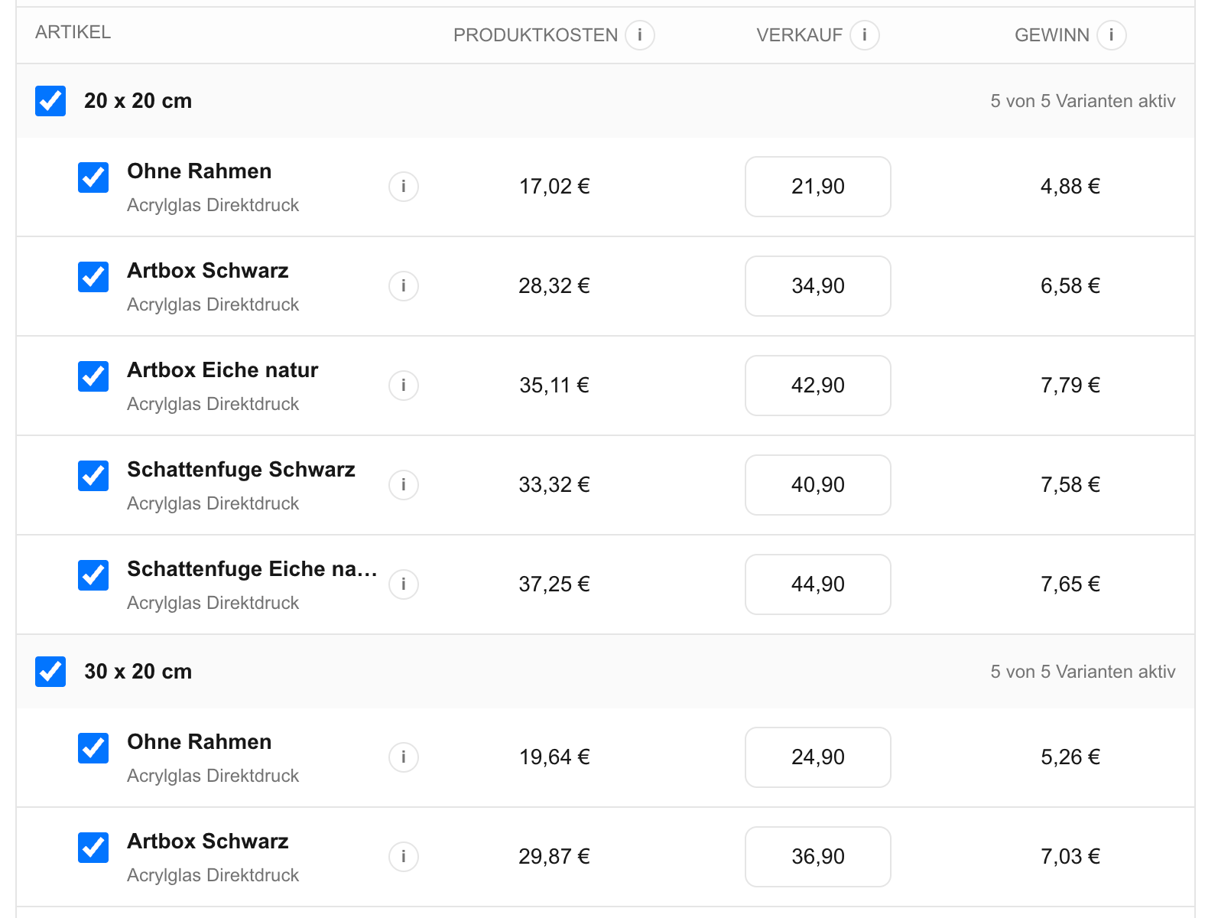Click the ARTIKEL column header
The width and height of the screenshot is (1205, 918).
pos(73,32)
